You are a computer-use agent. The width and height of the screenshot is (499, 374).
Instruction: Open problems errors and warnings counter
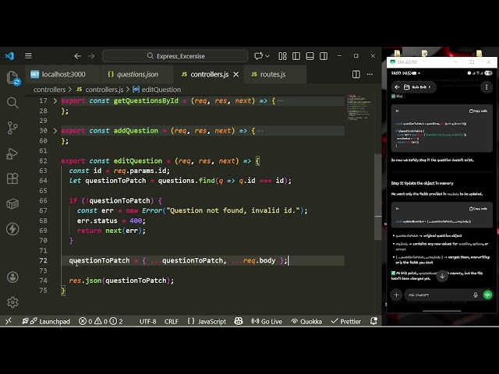coord(101,322)
